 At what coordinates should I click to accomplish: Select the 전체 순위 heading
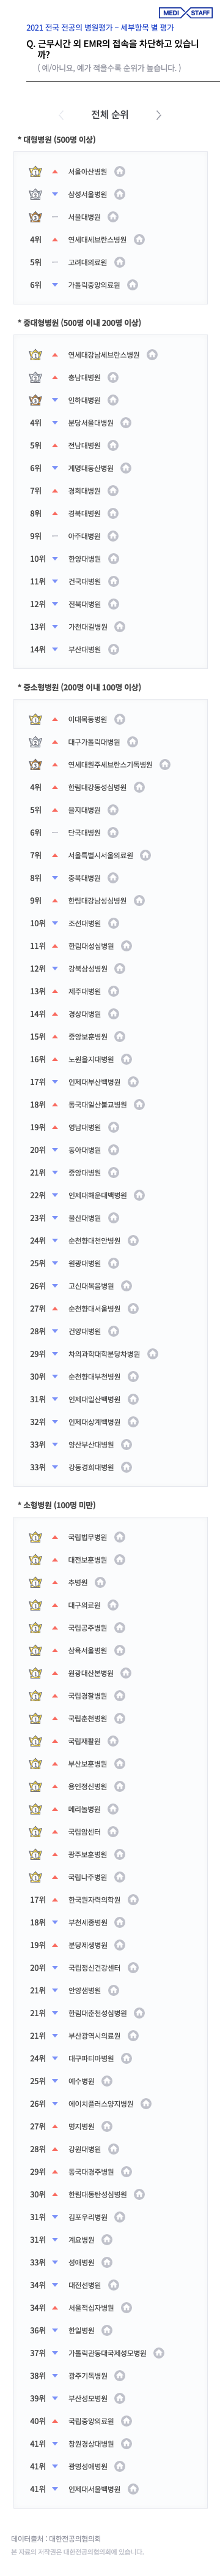(109, 115)
